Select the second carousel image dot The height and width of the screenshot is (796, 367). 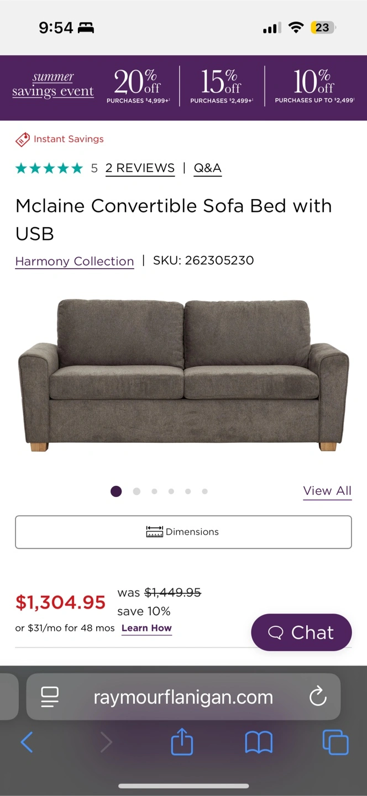point(137,491)
